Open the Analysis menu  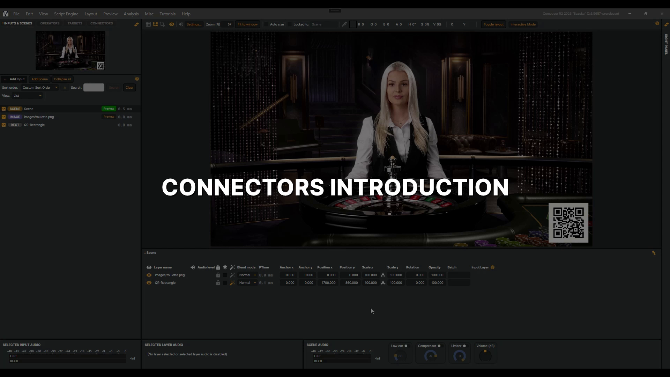tap(131, 14)
